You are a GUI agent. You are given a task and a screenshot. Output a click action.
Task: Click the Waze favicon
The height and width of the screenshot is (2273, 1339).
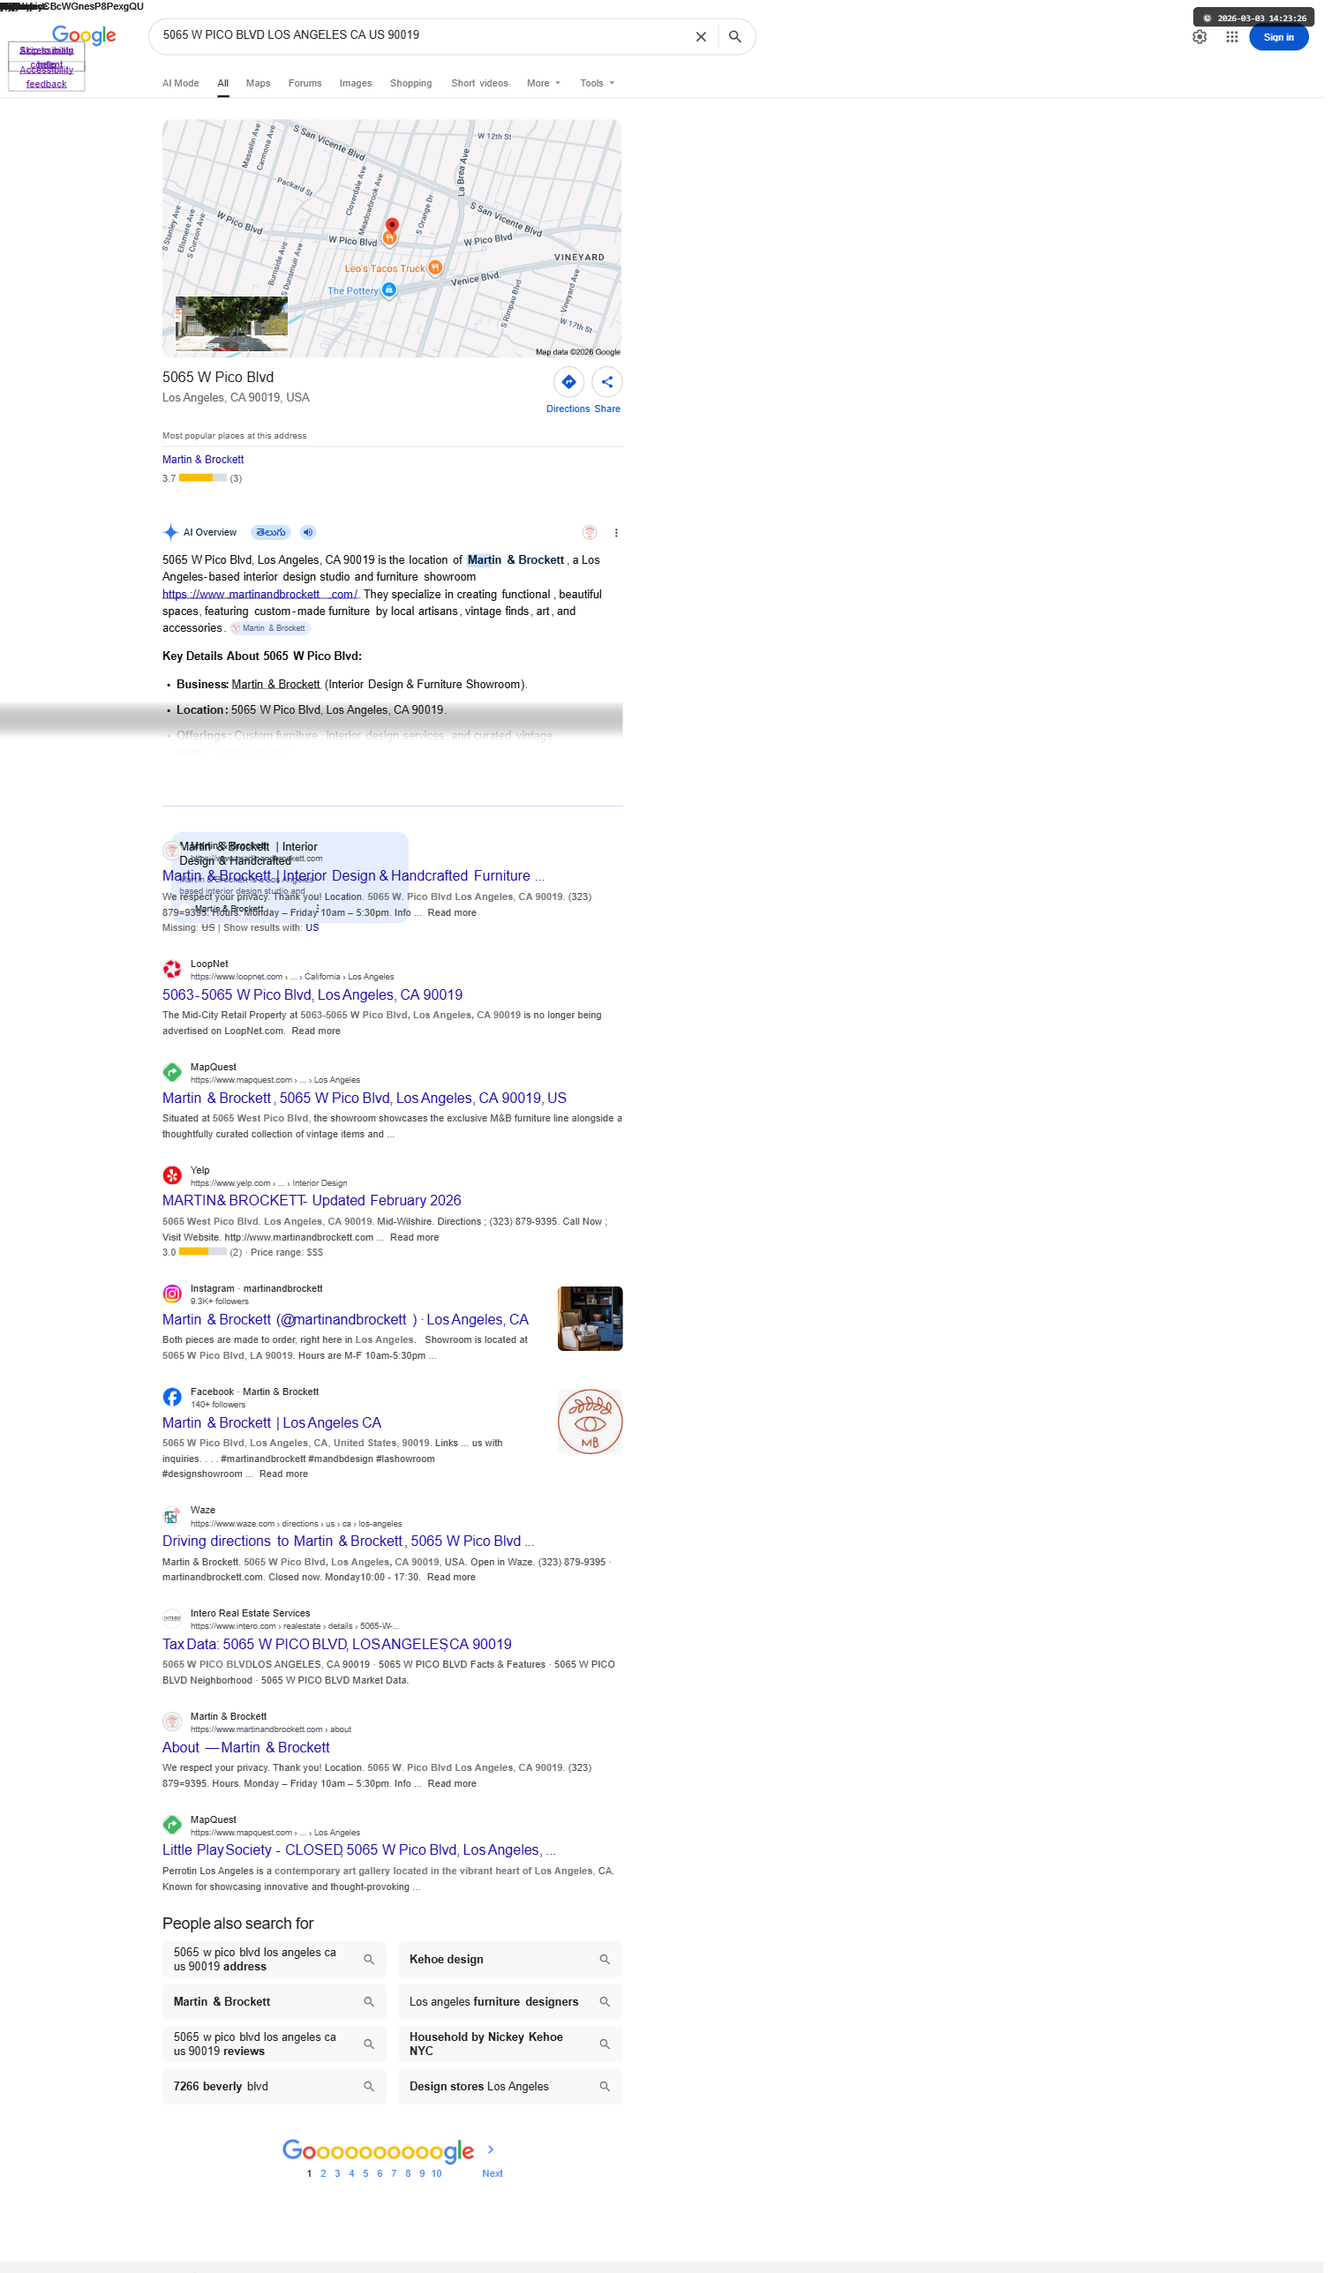(173, 1532)
